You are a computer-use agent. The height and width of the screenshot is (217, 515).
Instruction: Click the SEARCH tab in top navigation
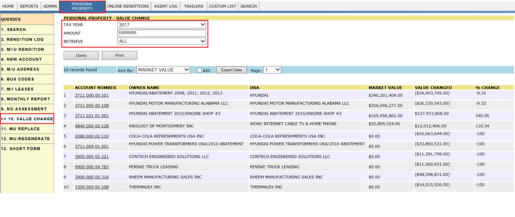click(x=249, y=6)
